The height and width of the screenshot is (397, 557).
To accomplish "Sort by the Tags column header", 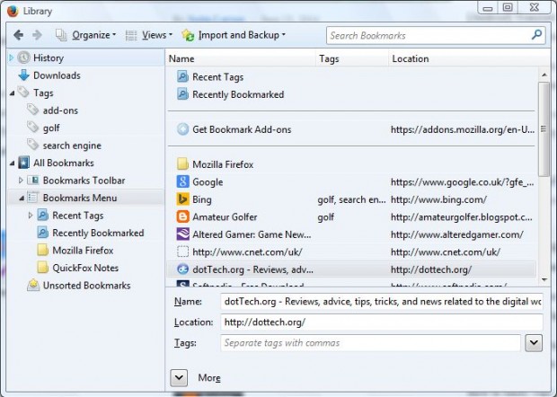I will [x=350, y=58].
